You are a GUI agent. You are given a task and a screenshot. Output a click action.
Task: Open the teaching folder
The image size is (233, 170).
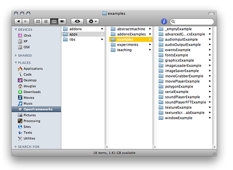pyautogui.click(x=124, y=50)
